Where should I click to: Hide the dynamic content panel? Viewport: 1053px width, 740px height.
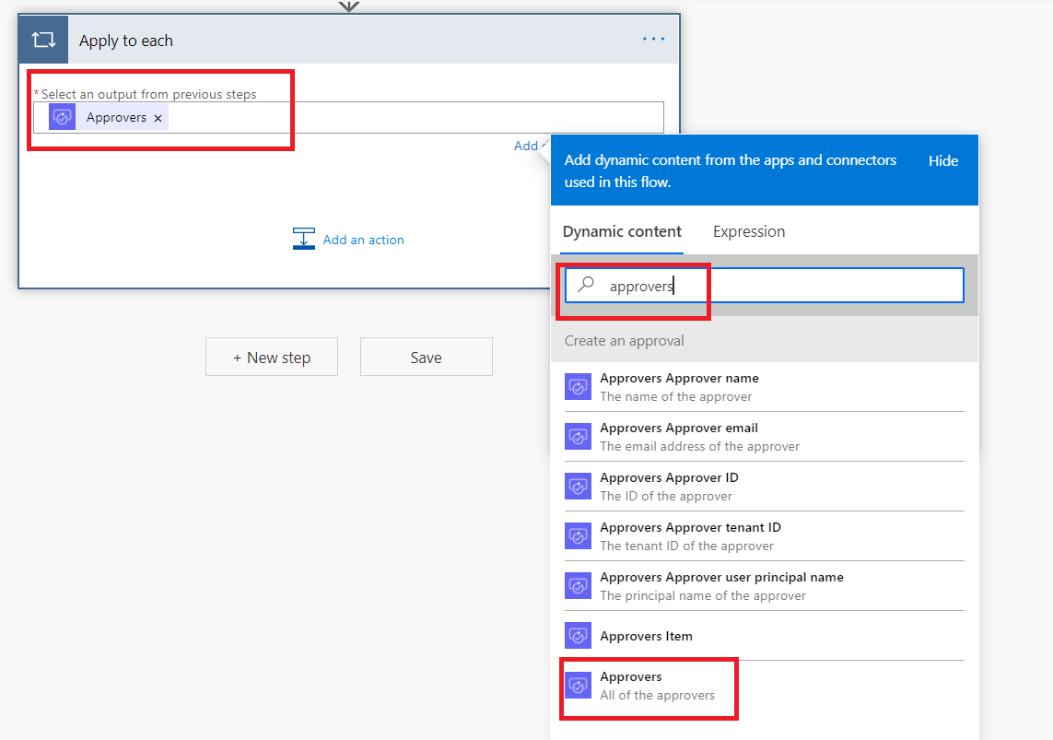coord(943,160)
